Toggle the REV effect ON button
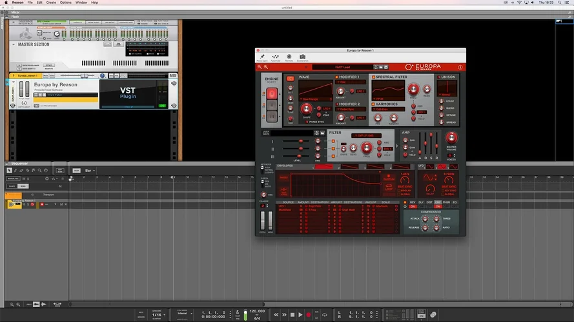574x322 pixels. coord(413,207)
